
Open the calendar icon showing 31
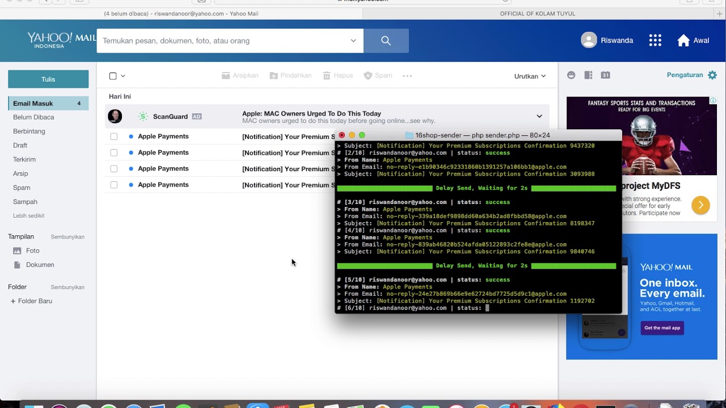[x=605, y=75]
